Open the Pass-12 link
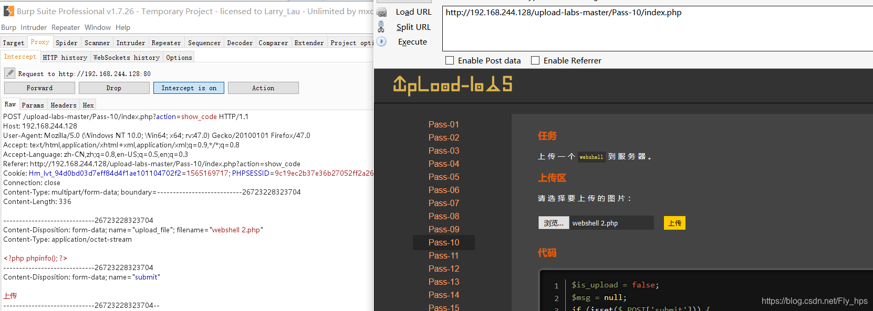The width and height of the screenshot is (873, 311). [x=444, y=269]
